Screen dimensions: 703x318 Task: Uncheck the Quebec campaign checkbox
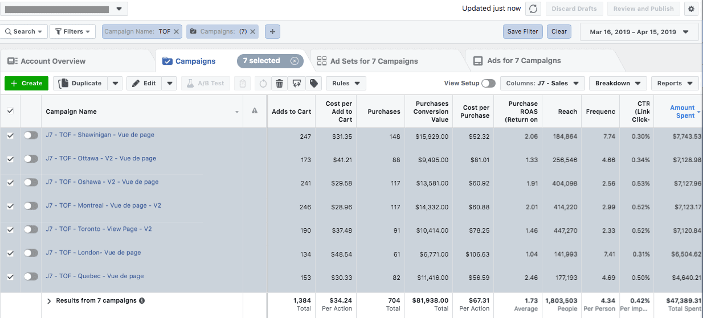pyautogui.click(x=10, y=276)
